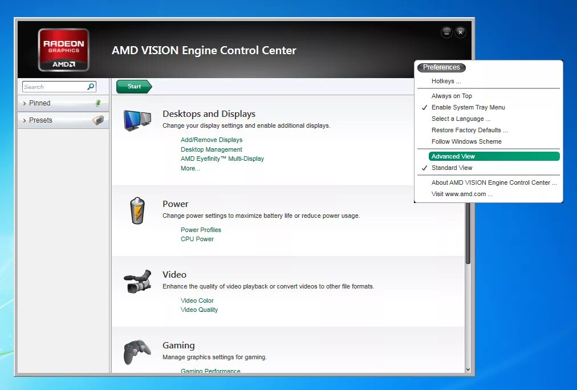Click the Video camcorder icon
The height and width of the screenshot is (390, 577).
[x=137, y=282]
